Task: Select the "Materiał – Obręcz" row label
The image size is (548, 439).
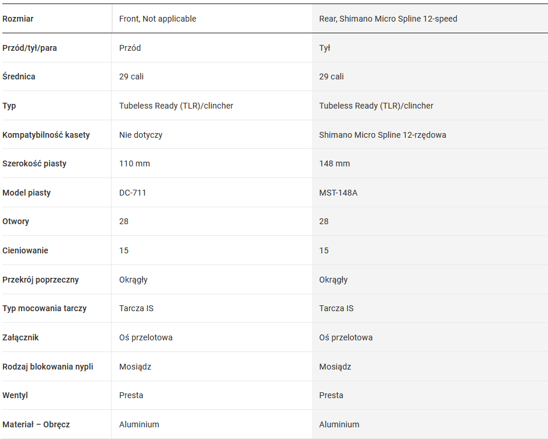Action: click(x=36, y=424)
